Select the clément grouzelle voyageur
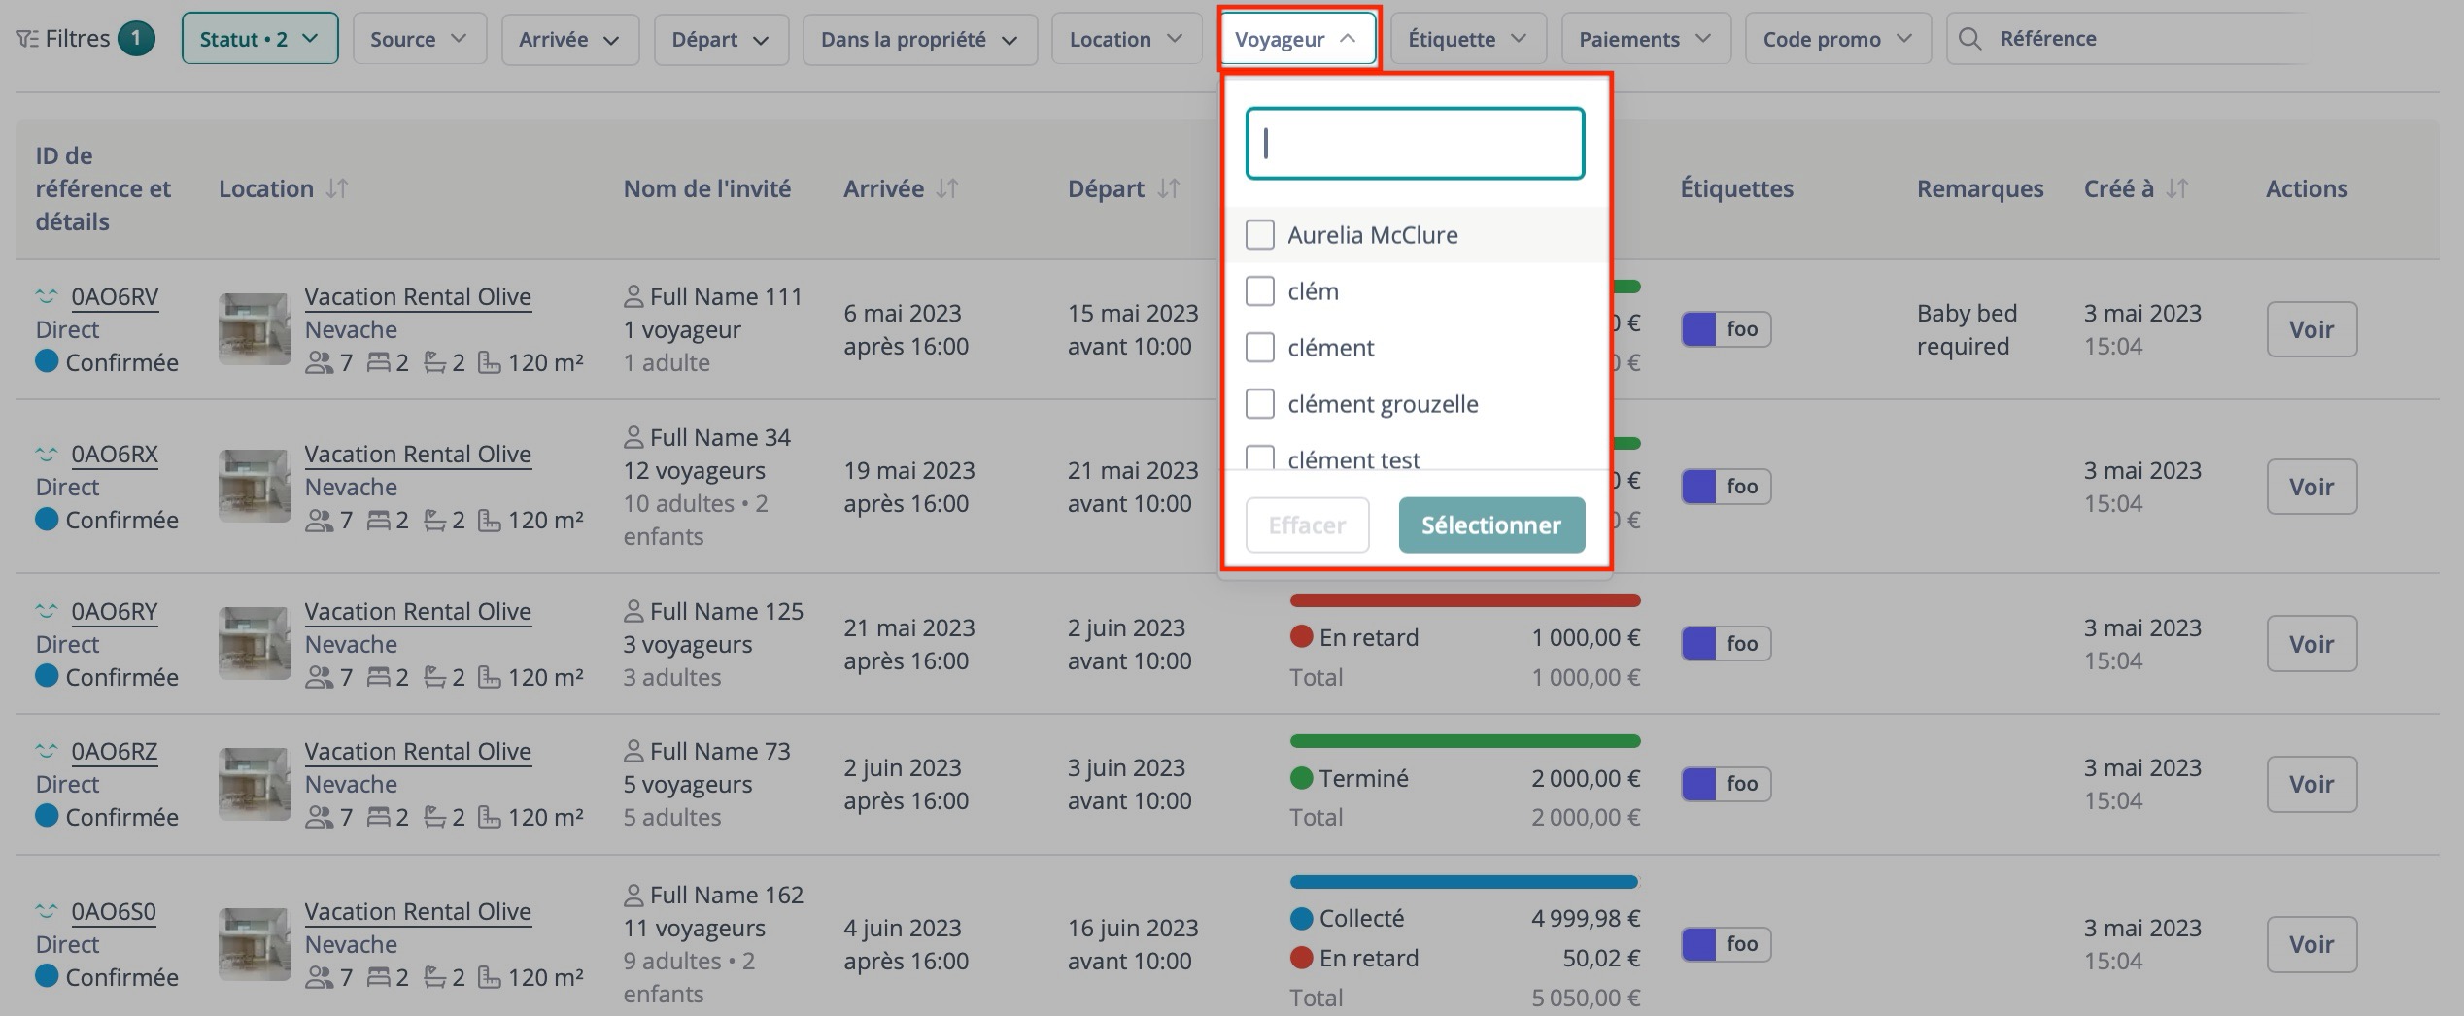2464x1016 pixels. [1259, 403]
